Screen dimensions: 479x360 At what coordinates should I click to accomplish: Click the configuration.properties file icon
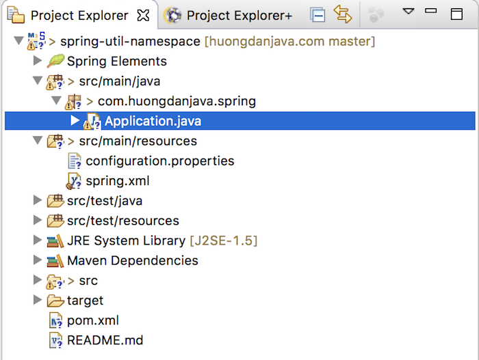point(74,161)
